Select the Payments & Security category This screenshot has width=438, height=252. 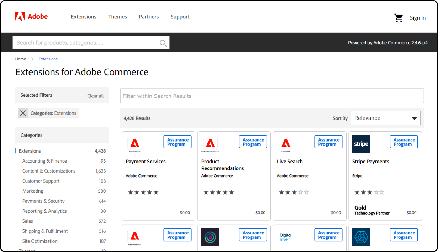click(43, 201)
